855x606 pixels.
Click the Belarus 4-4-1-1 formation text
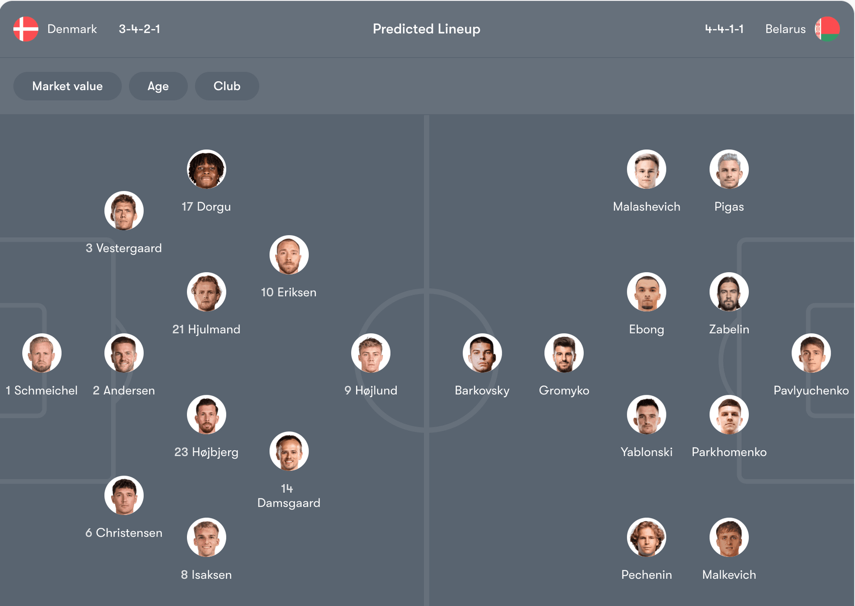point(724,29)
